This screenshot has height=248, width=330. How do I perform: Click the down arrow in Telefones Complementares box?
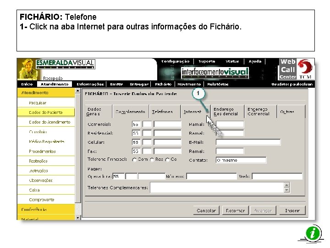tap(286, 190)
